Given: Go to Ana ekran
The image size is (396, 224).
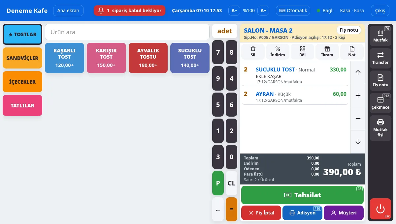Looking at the screenshot, I should tap(68, 11).
